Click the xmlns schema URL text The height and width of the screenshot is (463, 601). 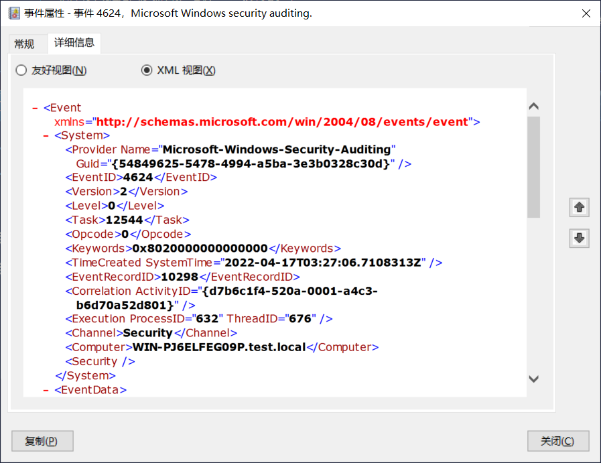coord(281,122)
